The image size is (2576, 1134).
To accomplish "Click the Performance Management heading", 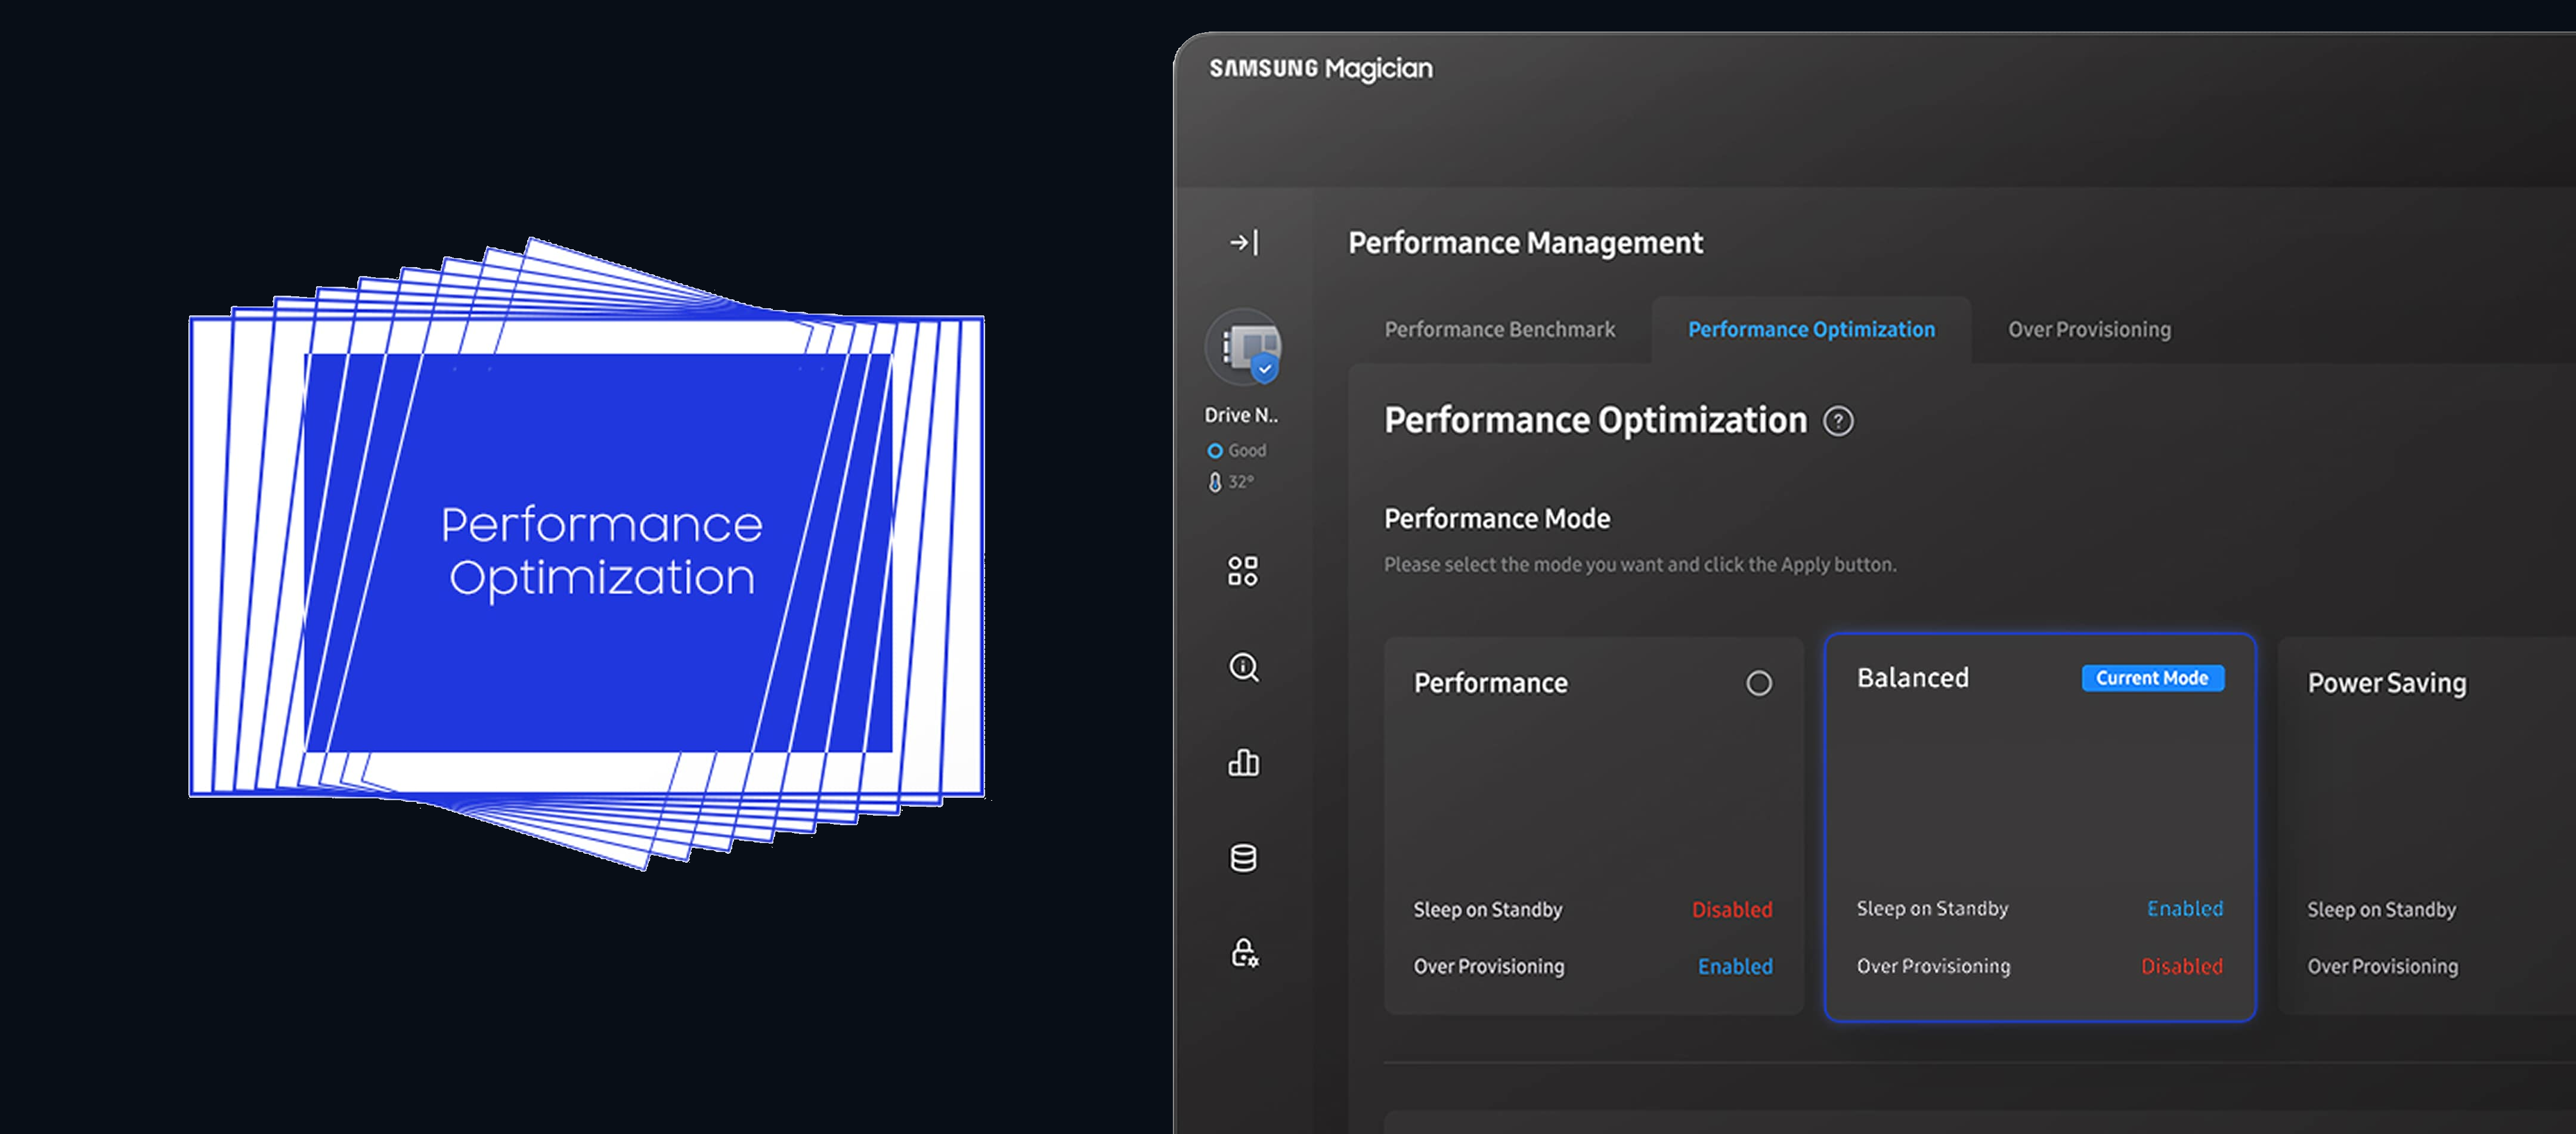I will pyautogui.click(x=1525, y=243).
